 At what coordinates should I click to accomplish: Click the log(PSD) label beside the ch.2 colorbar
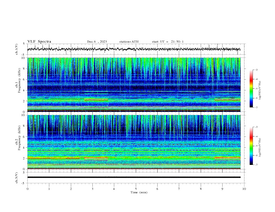[x=260, y=147]
